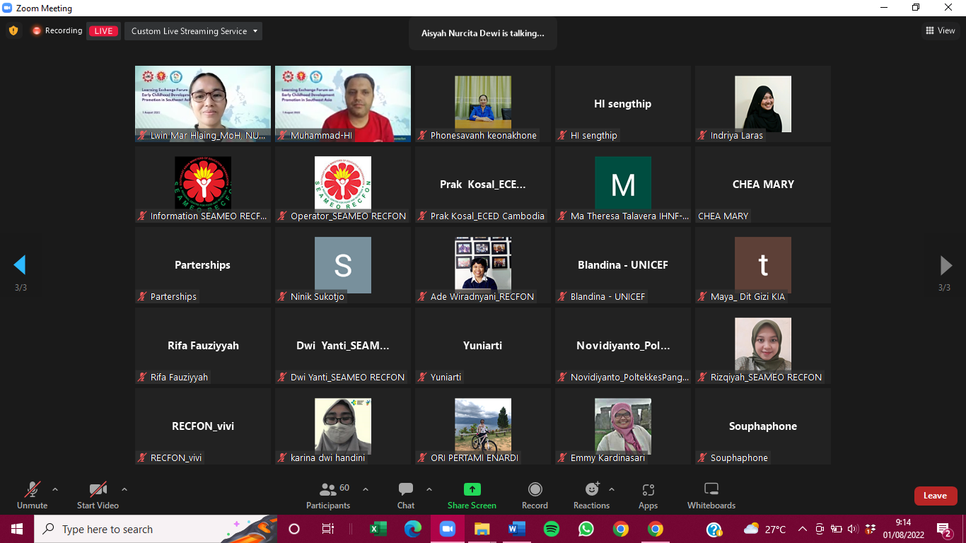The image size is (966, 543).
Task: Open the View layout menu
Action: [x=941, y=30]
